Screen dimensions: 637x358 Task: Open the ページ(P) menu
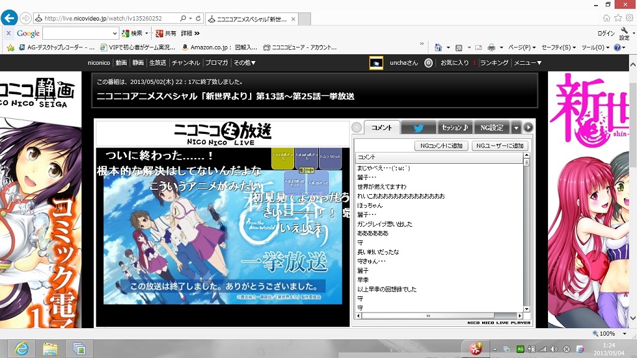coord(522,47)
